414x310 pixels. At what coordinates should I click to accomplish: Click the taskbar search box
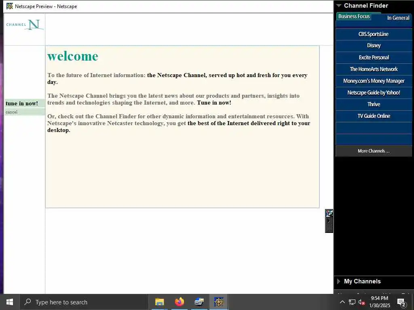coord(84,302)
